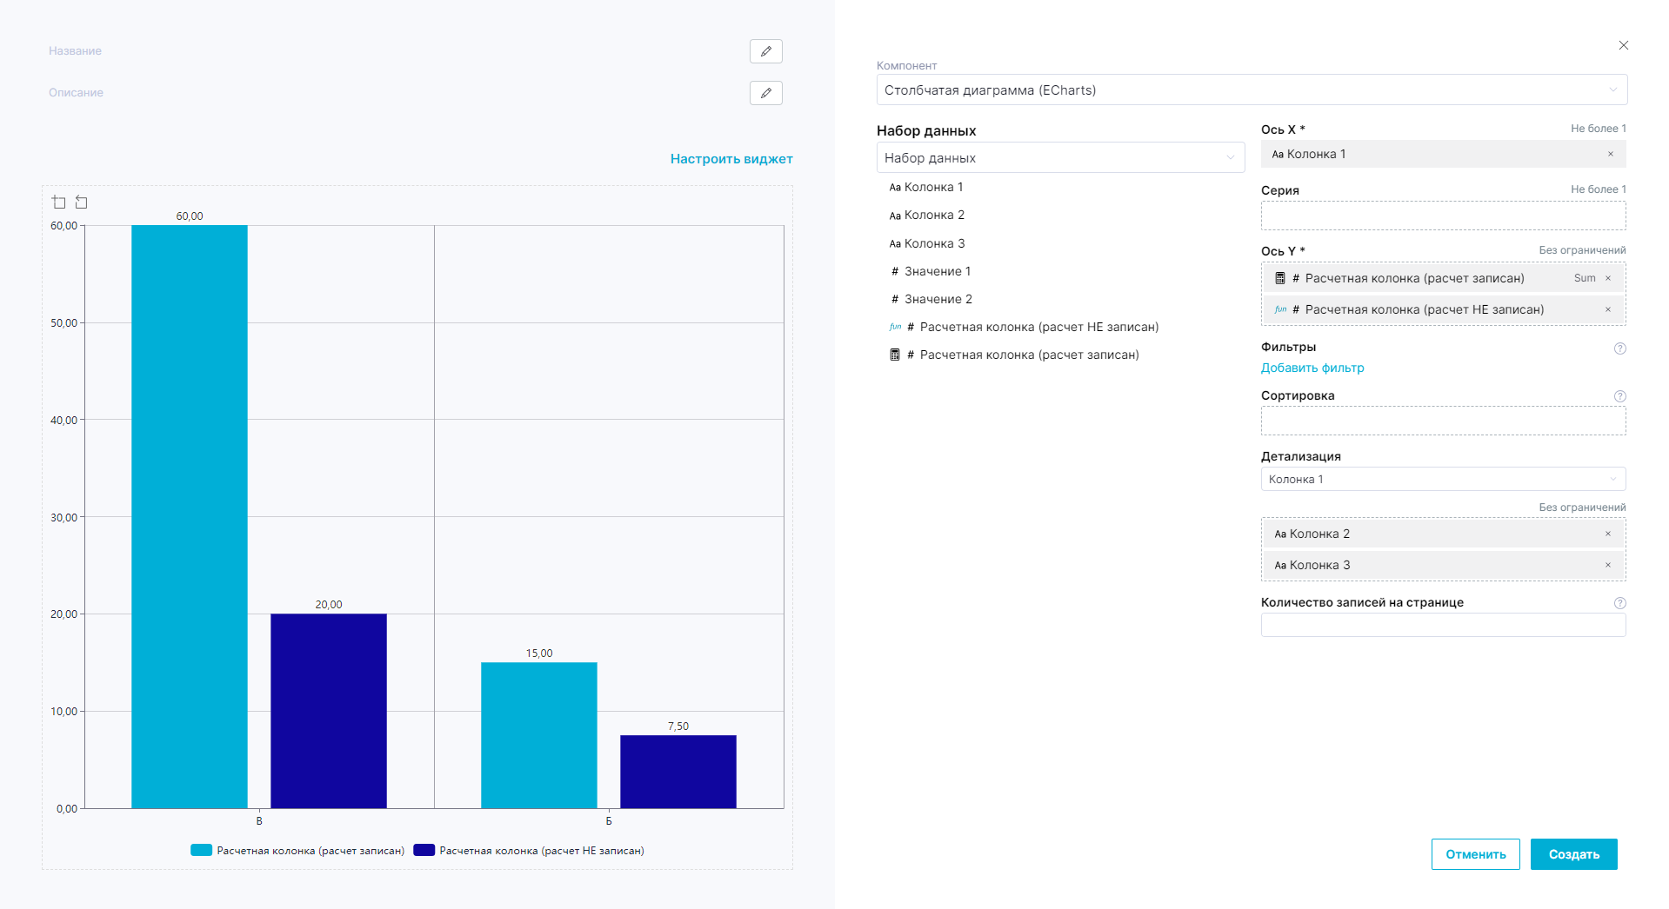Remove Колонка 1 from Ось X
1669x909 pixels.
click(x=1610, y=154)
